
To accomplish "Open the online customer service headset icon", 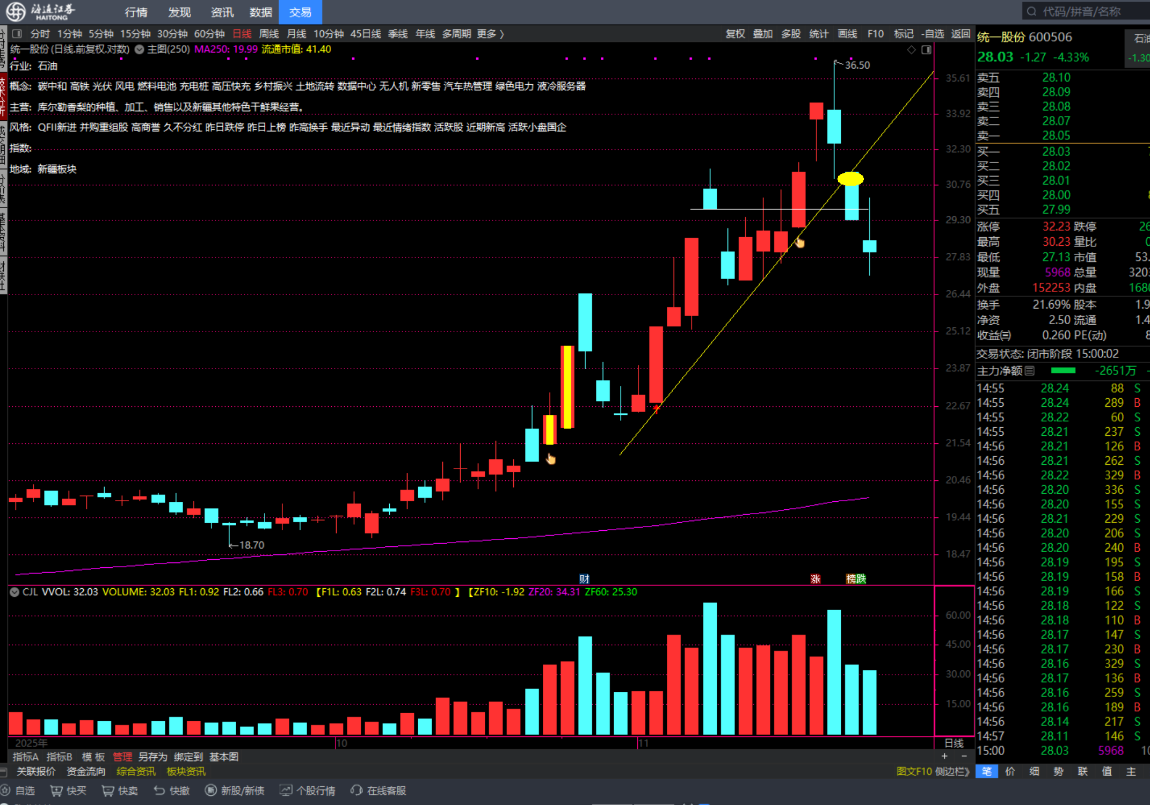I will pyautogui.click(x=356, y=791).
